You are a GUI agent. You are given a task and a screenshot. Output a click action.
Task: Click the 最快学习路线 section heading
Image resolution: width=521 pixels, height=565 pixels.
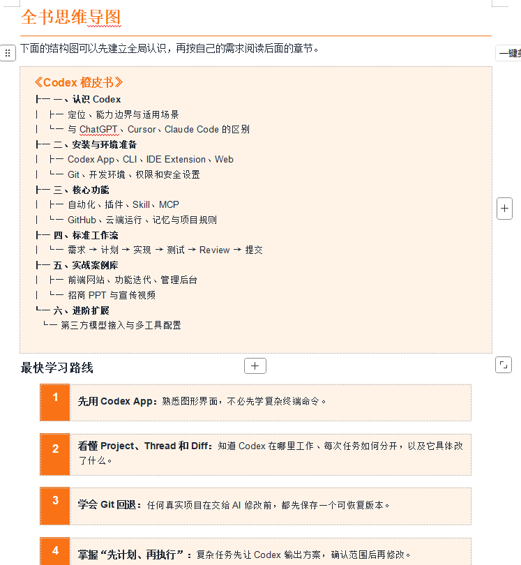point(57,368)
